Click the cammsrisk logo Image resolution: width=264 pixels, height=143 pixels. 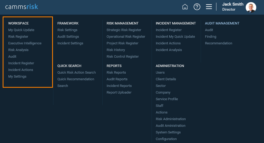point(22,7)
